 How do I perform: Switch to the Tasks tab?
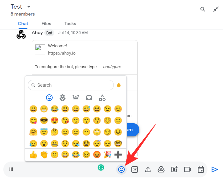click(70, 24)
